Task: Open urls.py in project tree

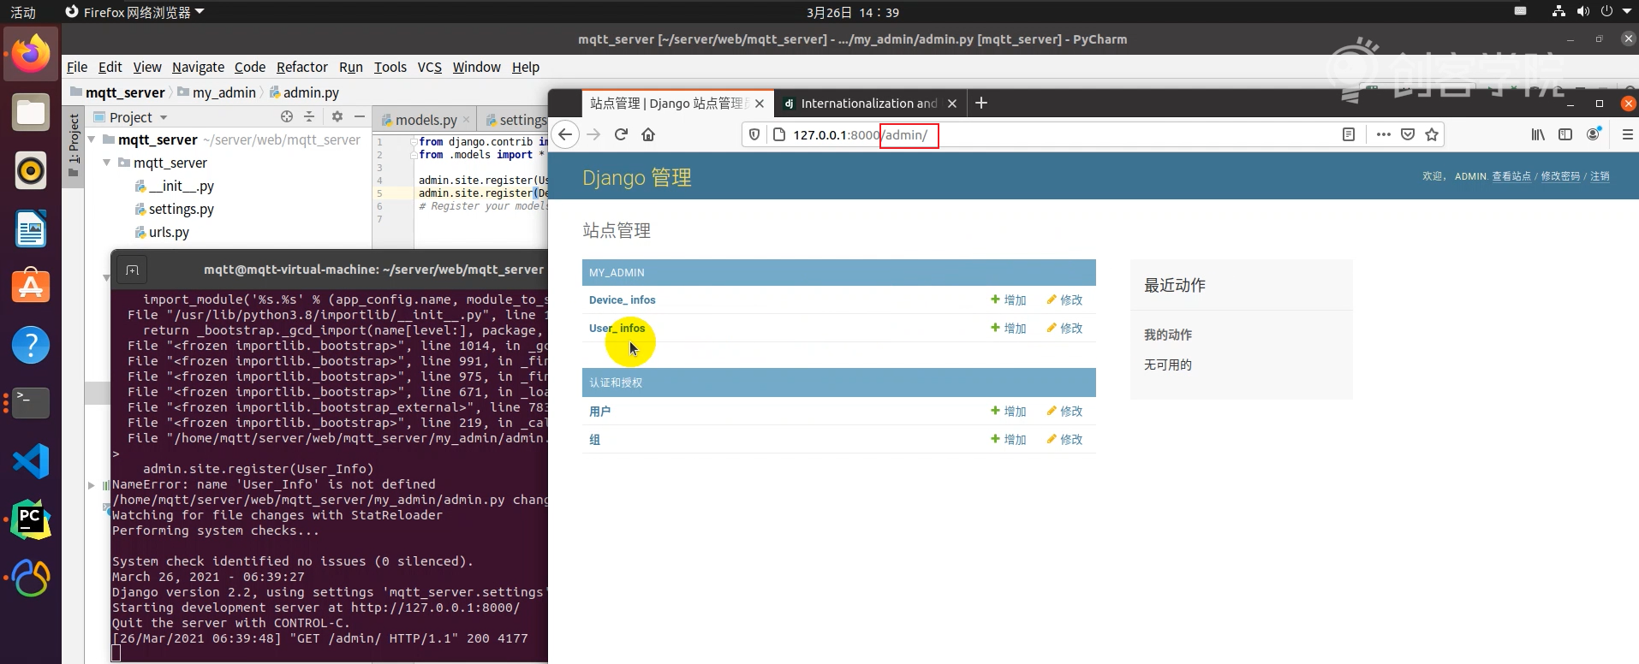Action: pos(162,232)
